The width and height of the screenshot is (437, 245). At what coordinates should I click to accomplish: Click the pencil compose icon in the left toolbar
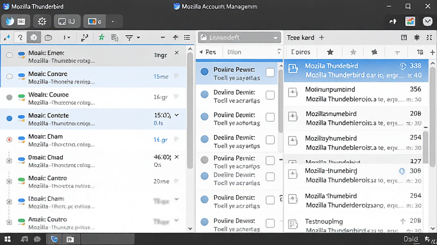pyautogui.click(x=7, y=37)
